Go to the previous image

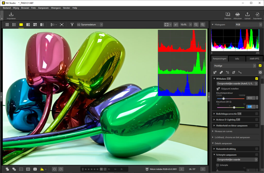(181, 169)
